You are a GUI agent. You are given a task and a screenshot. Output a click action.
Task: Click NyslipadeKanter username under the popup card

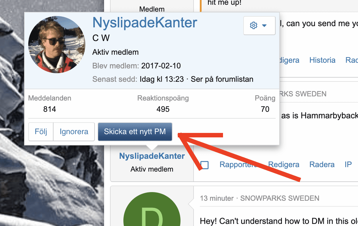coord(152,156)
